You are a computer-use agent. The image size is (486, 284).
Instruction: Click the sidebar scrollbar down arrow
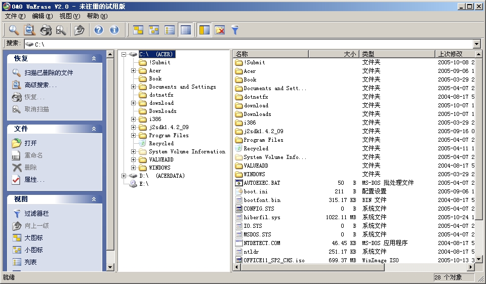pyautogui.click(x=110, y=267)
